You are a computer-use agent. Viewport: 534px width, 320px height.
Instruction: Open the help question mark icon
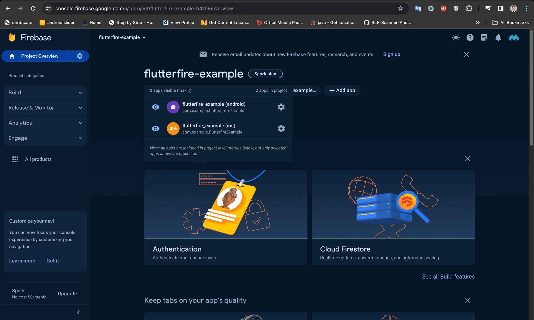click(470, 38)
